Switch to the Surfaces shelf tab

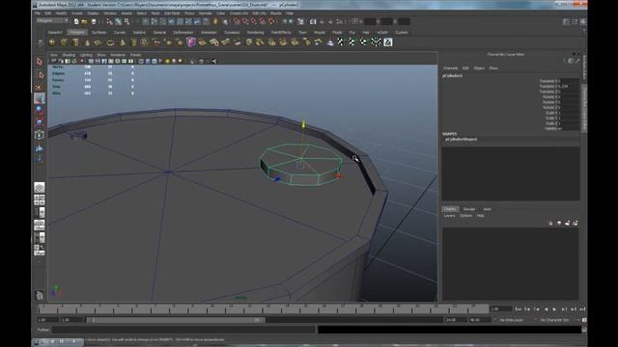tap(98, 32)
